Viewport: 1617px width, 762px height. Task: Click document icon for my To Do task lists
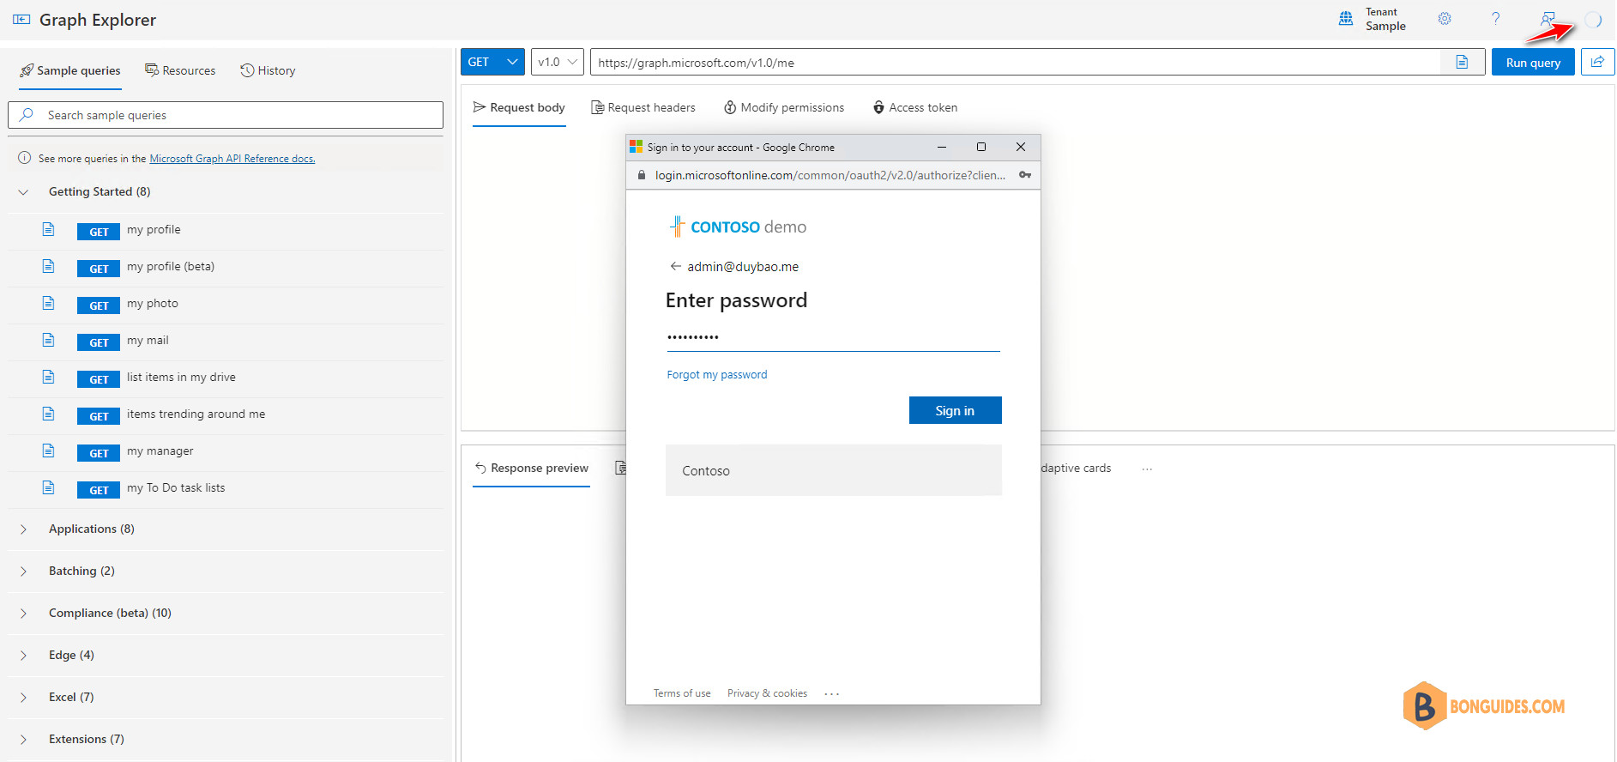tap(49, 487)
